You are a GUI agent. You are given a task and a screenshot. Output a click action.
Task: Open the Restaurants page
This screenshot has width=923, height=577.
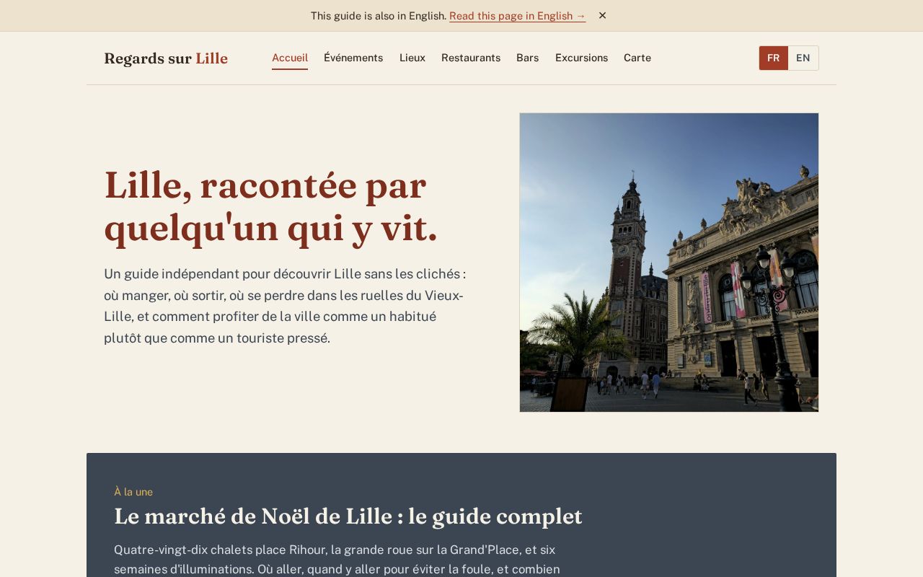471,58
